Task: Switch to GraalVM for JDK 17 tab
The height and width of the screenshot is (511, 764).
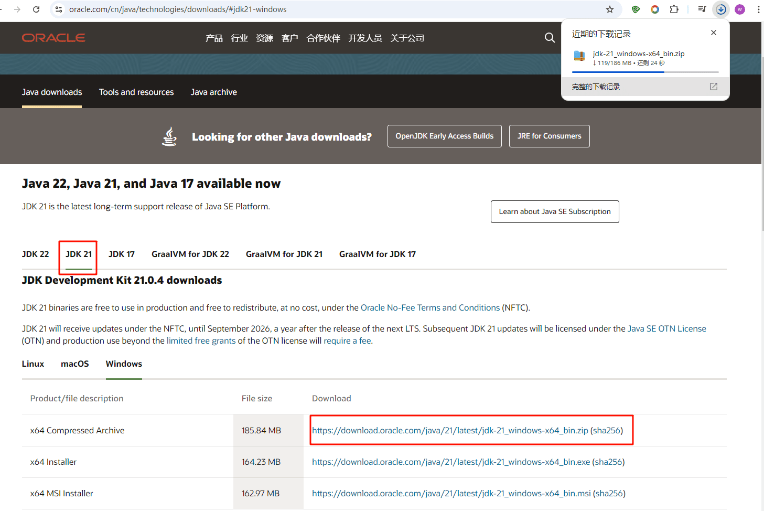Action: point(378,254)
